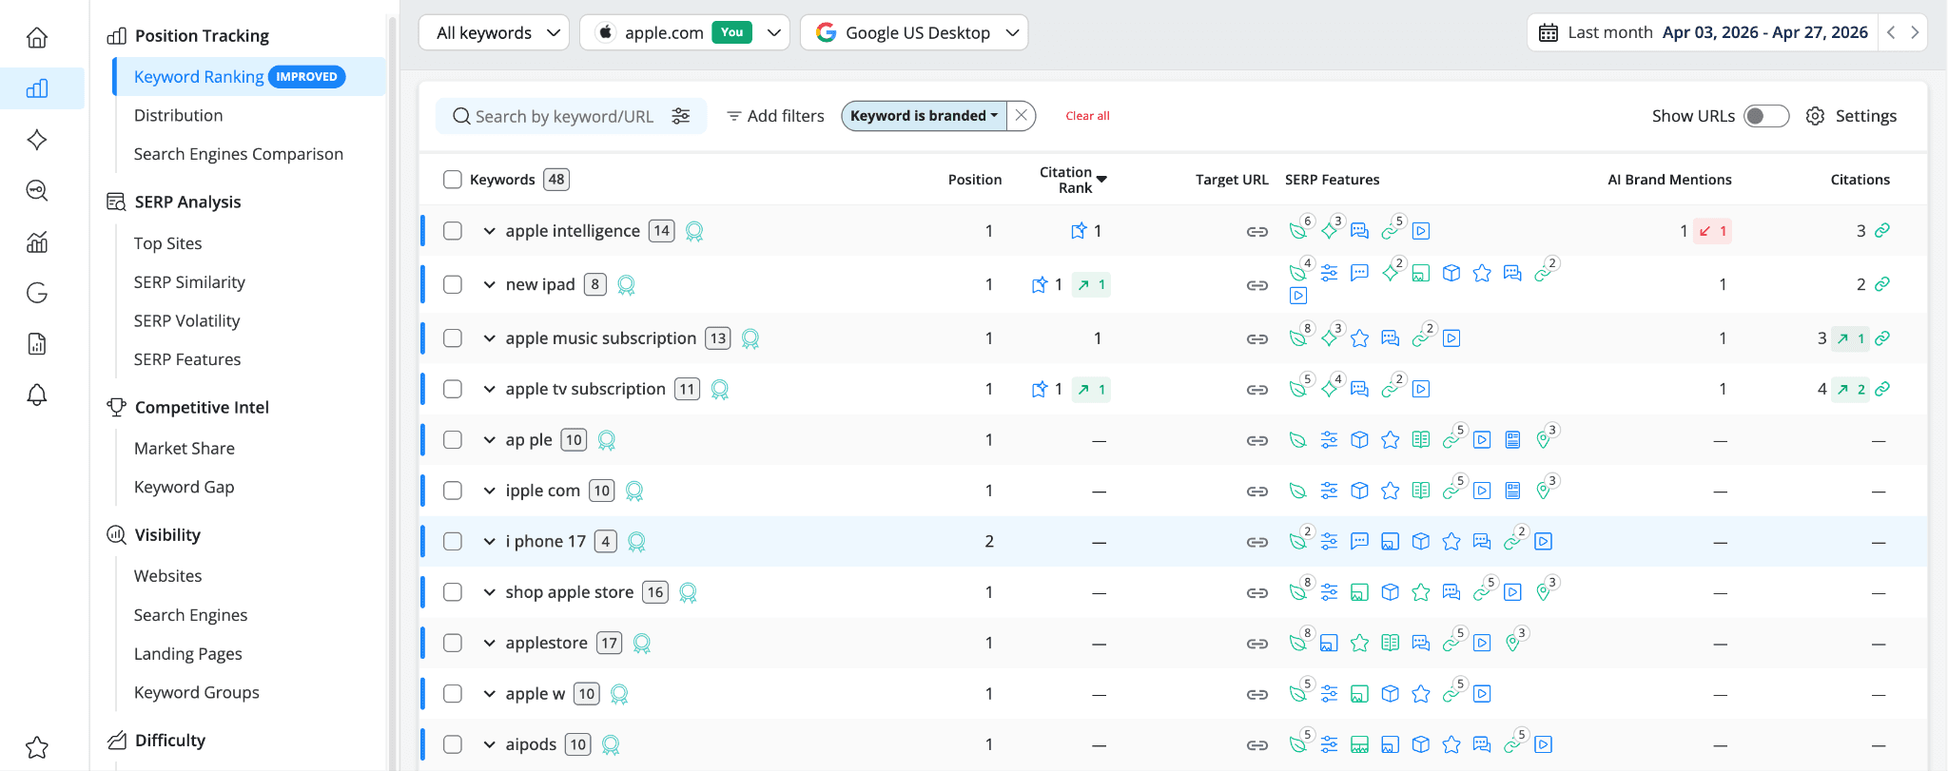Open the keyword search magnifier rail icon
This screenshot has height=771, width=1948.
click(37, 190)
